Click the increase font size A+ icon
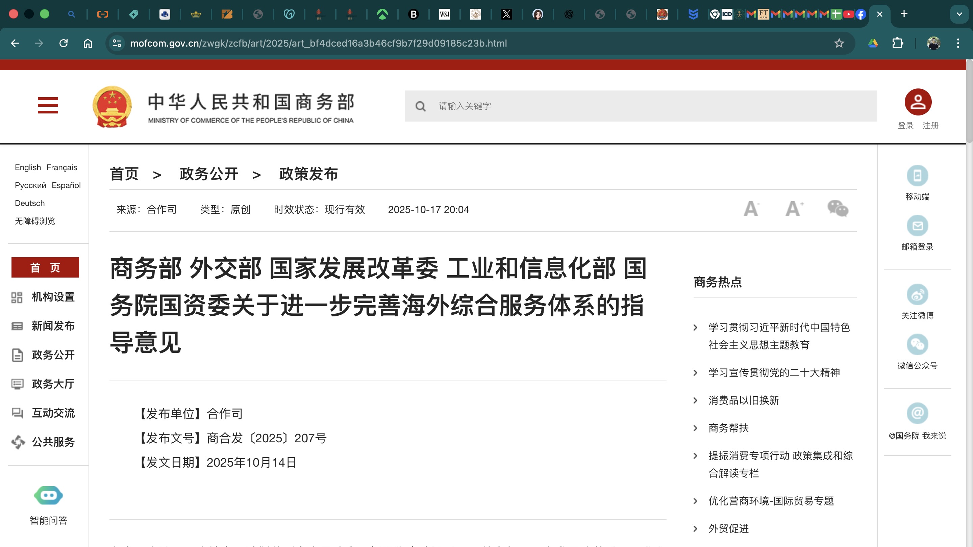 pyautogui.click(x=794, y=209)
